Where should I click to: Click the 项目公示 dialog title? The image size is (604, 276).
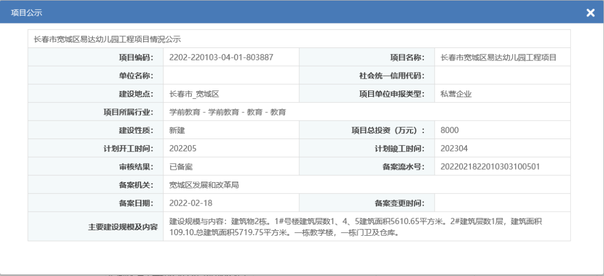click(x=27, y=13)
